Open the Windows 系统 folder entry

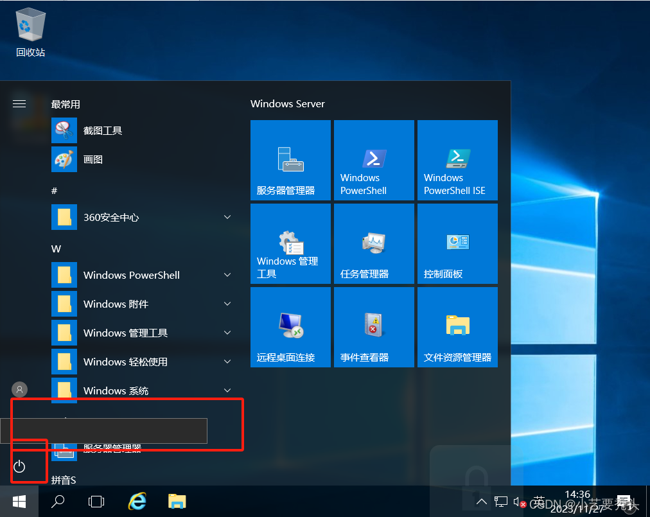141,390
